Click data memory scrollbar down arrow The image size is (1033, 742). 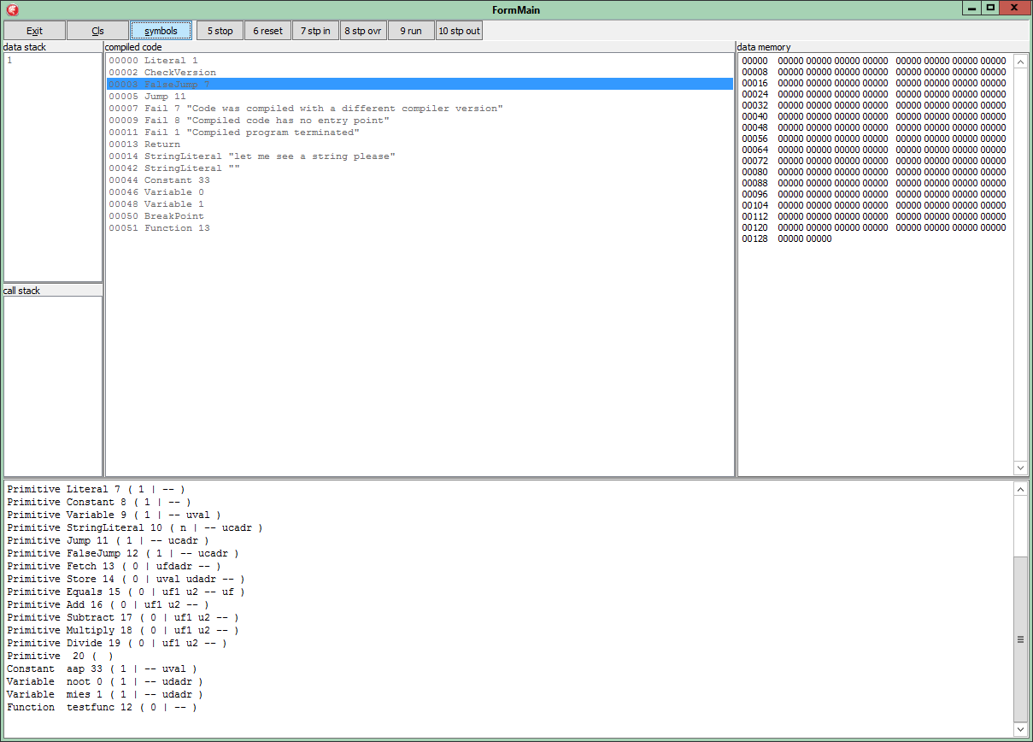click(1021, 468)
